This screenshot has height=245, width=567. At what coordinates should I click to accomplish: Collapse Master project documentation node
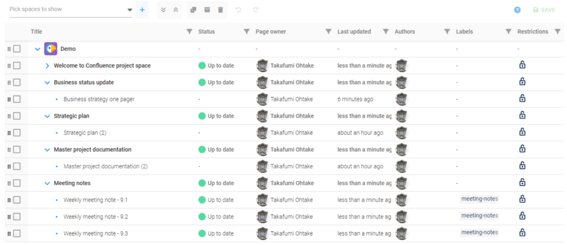[47, 150]
